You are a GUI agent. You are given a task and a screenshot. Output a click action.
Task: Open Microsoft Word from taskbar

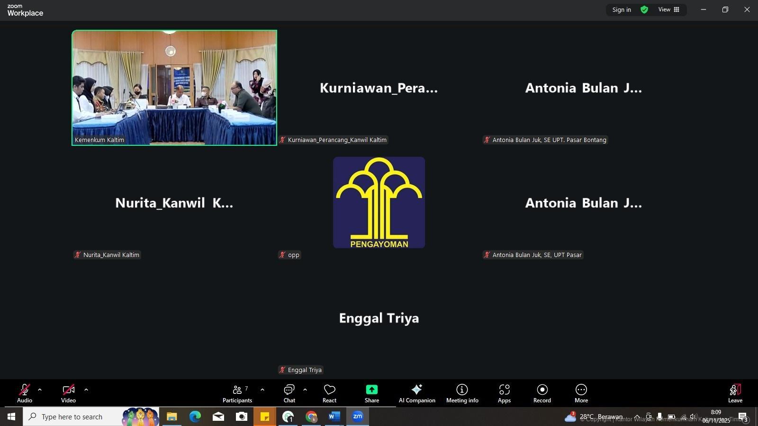334,417
